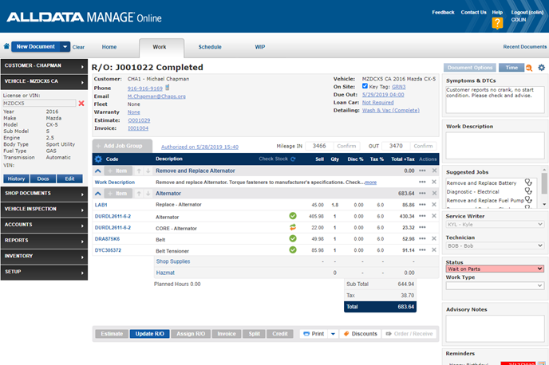The image size is (549, 365).
Task: Click the green check status for Belt Tensioner
Action: click(x=293, y=250)
